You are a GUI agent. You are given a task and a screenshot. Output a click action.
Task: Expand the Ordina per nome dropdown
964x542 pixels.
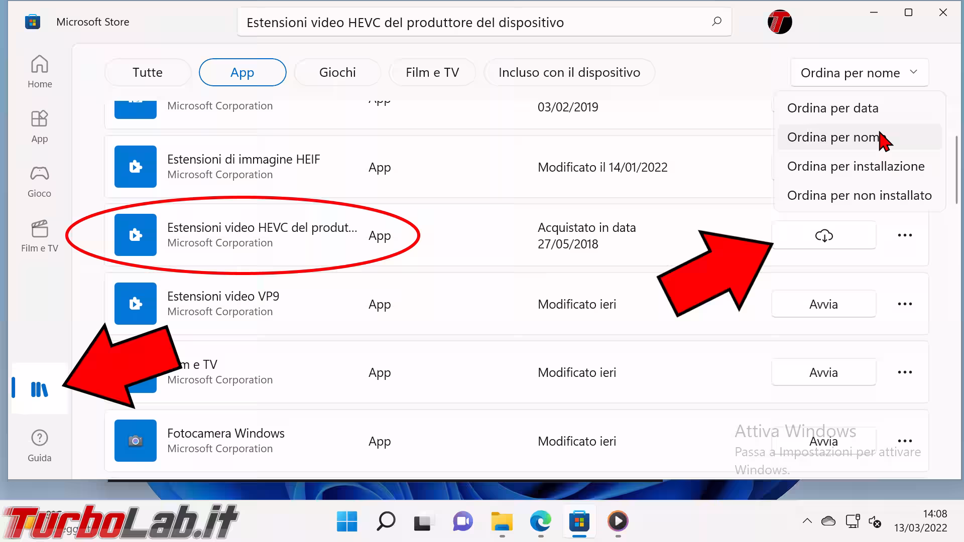tap(859, 73)
